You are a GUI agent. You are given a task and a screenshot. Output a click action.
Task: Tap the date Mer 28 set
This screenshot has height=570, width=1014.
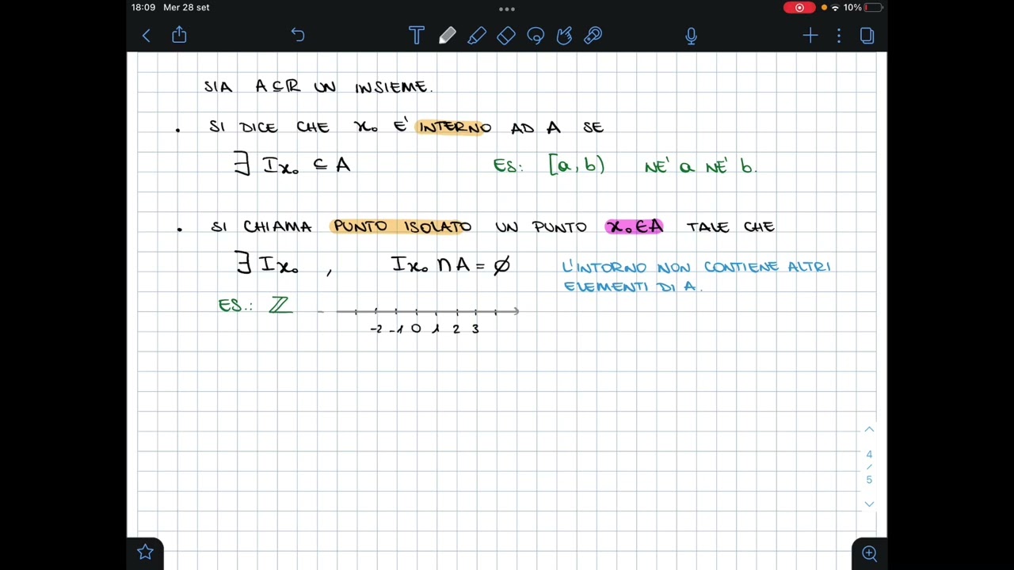point(186,7)
